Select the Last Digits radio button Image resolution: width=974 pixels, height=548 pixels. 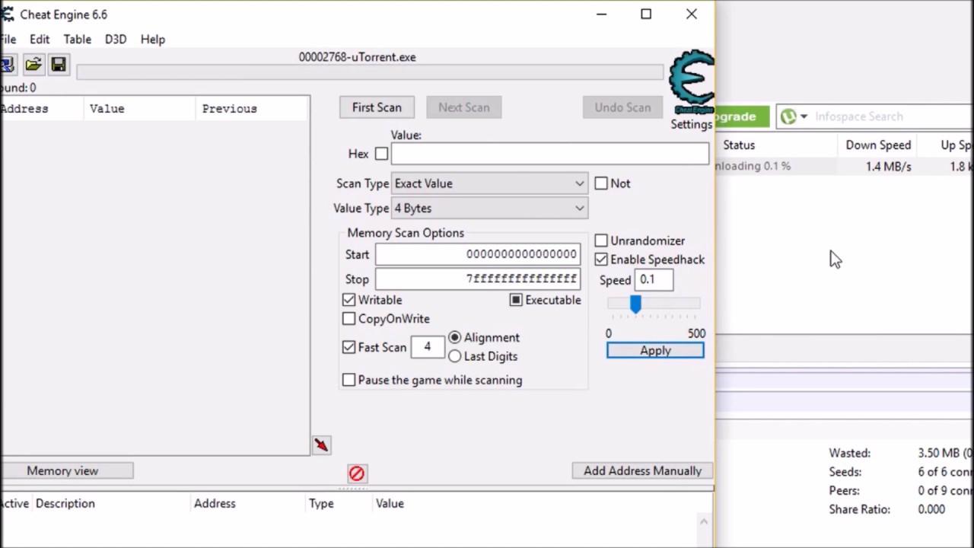pyautogui.click(x=454, y=356)
